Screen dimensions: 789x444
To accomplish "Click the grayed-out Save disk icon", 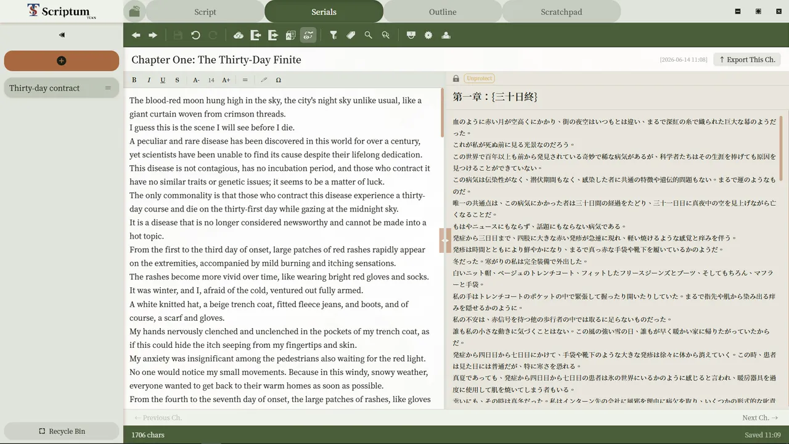I will point(178,35).
